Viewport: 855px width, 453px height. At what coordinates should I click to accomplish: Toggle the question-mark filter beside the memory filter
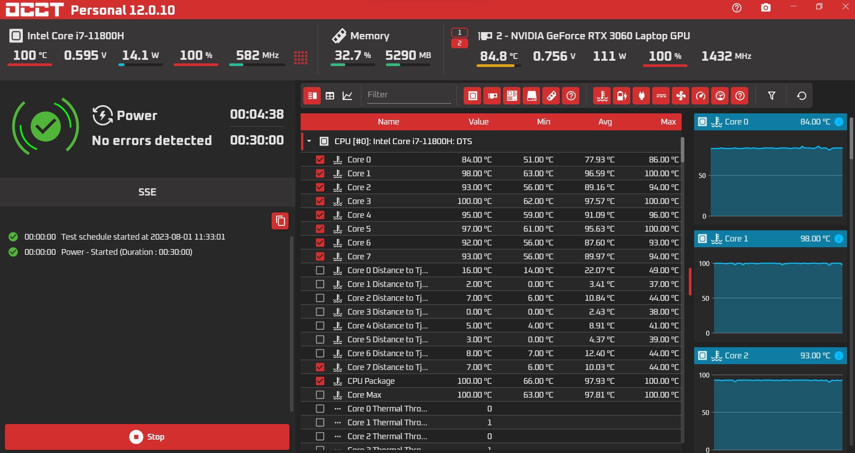point(571,96)
